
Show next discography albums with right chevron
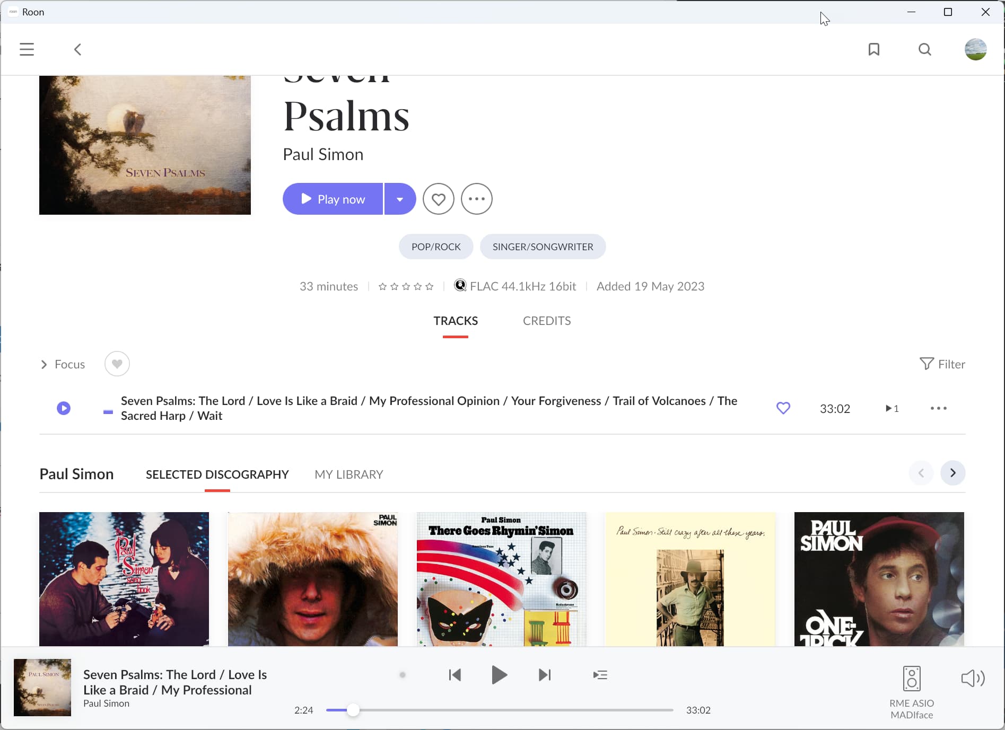coord(952,472)
